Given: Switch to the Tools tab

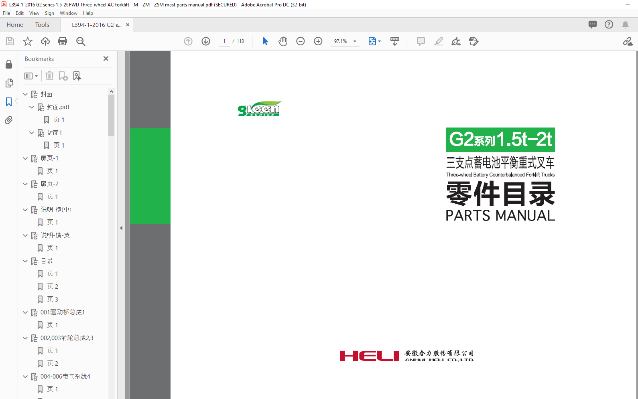Looking at the screenshot, I should [x=42, y=24].
